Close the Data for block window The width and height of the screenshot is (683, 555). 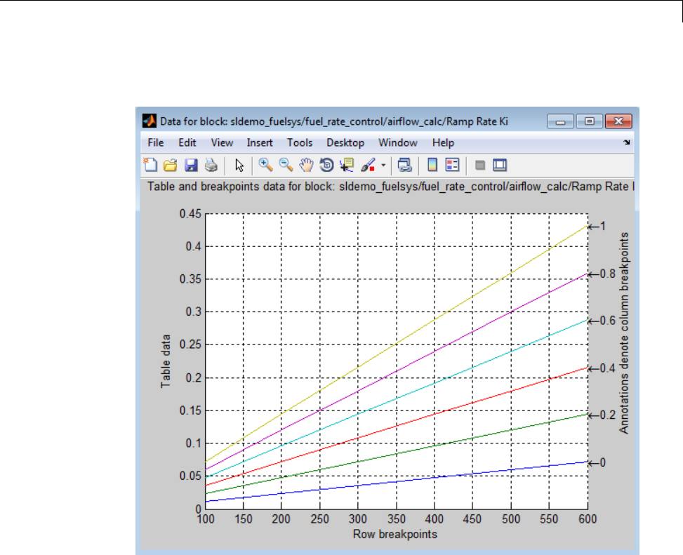[x=618, y=121]
